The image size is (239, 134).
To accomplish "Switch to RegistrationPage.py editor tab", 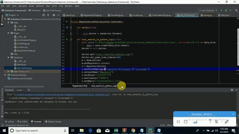I will [92, 15].
